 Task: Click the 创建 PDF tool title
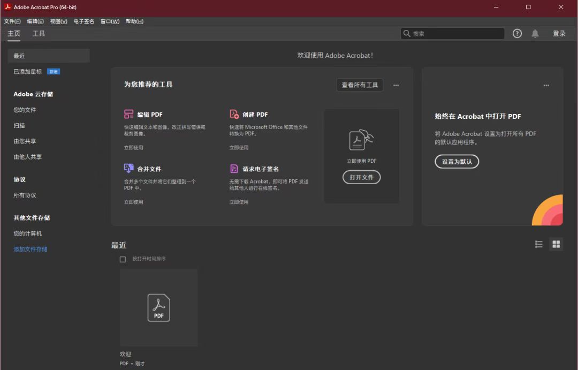point(255,115)
